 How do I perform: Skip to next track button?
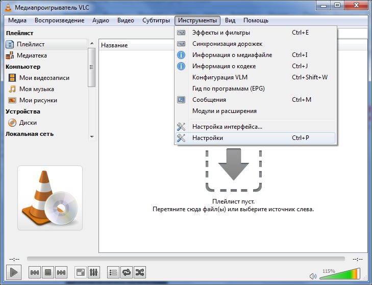click(61, 272)
